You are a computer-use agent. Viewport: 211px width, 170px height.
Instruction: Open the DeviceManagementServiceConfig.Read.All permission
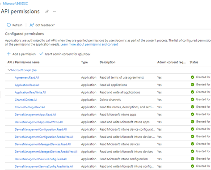coord(41,159)
